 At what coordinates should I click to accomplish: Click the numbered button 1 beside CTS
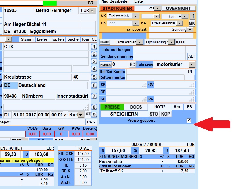(x=94, y=47)
